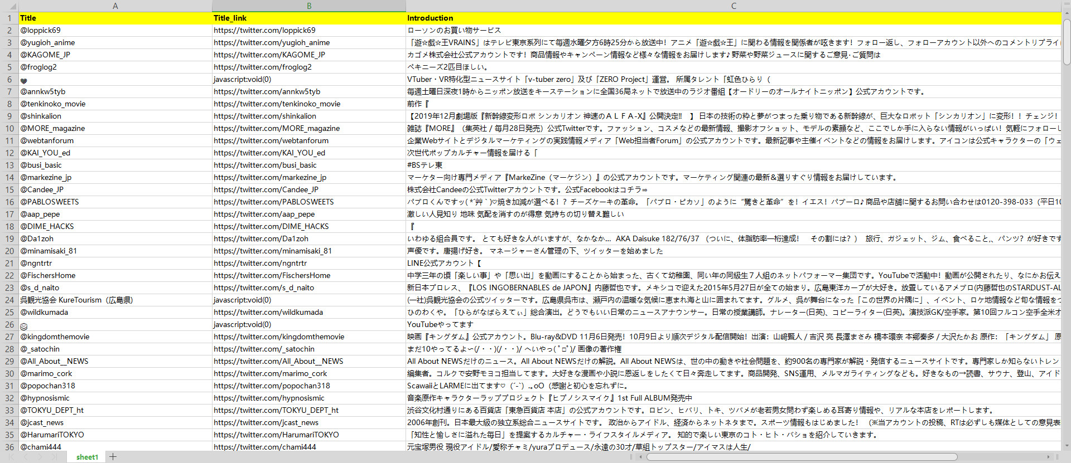1071x463 pixels.
Task: Select cell with @Da1zoh
Action: coord(115,238)
